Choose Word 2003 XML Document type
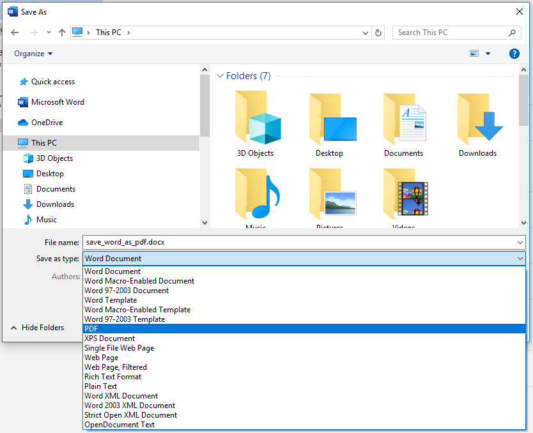Image resolution: width=533 pixels, height=433 pixels. pos(304,406)
